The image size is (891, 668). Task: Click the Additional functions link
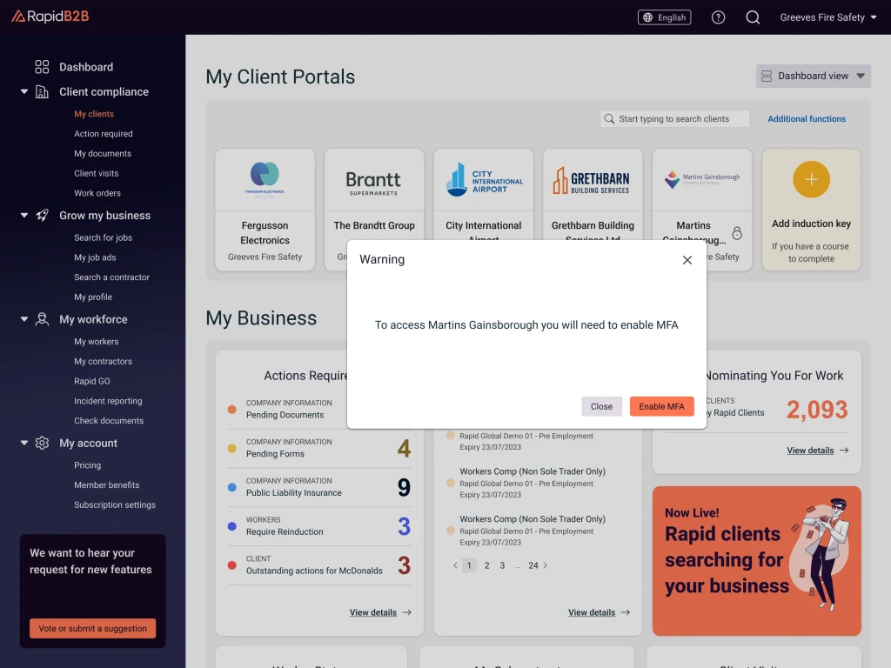point(807,119)
